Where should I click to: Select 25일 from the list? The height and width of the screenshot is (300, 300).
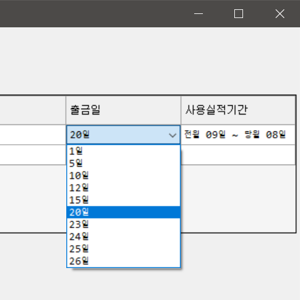[x=123, y=249]
